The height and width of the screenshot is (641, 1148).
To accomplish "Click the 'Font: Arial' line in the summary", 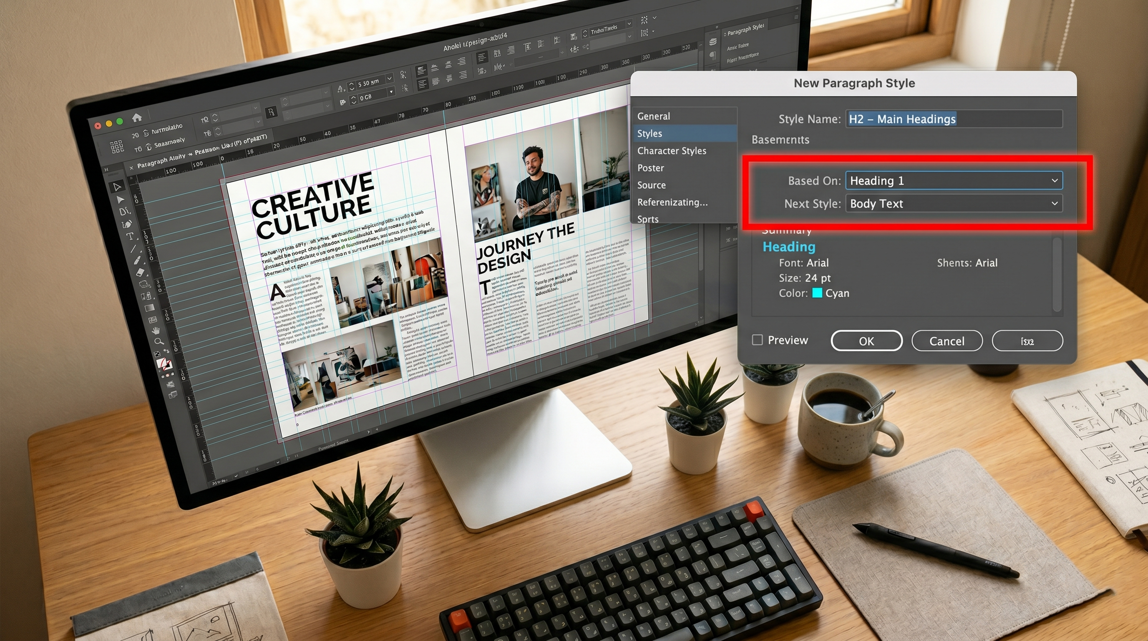I will point(803,263).
